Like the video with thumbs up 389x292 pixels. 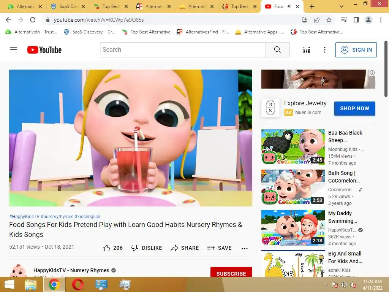(106, 248)
